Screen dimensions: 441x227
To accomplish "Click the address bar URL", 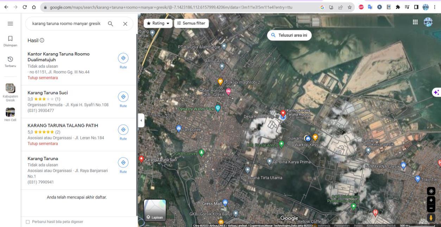I will pyautogui.click(x=171, y=7).
